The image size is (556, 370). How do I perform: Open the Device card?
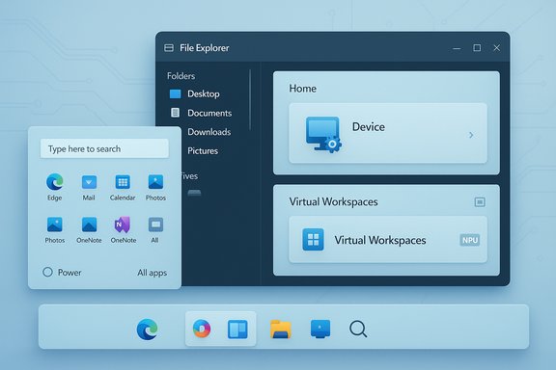click(388, 133)
